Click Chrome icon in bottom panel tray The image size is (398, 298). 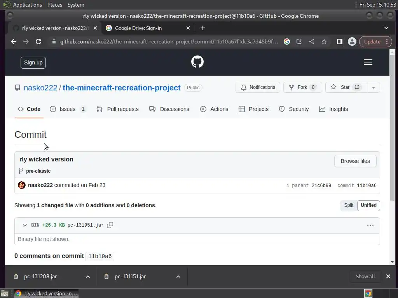pyautogui.click(x=368, y=293)
